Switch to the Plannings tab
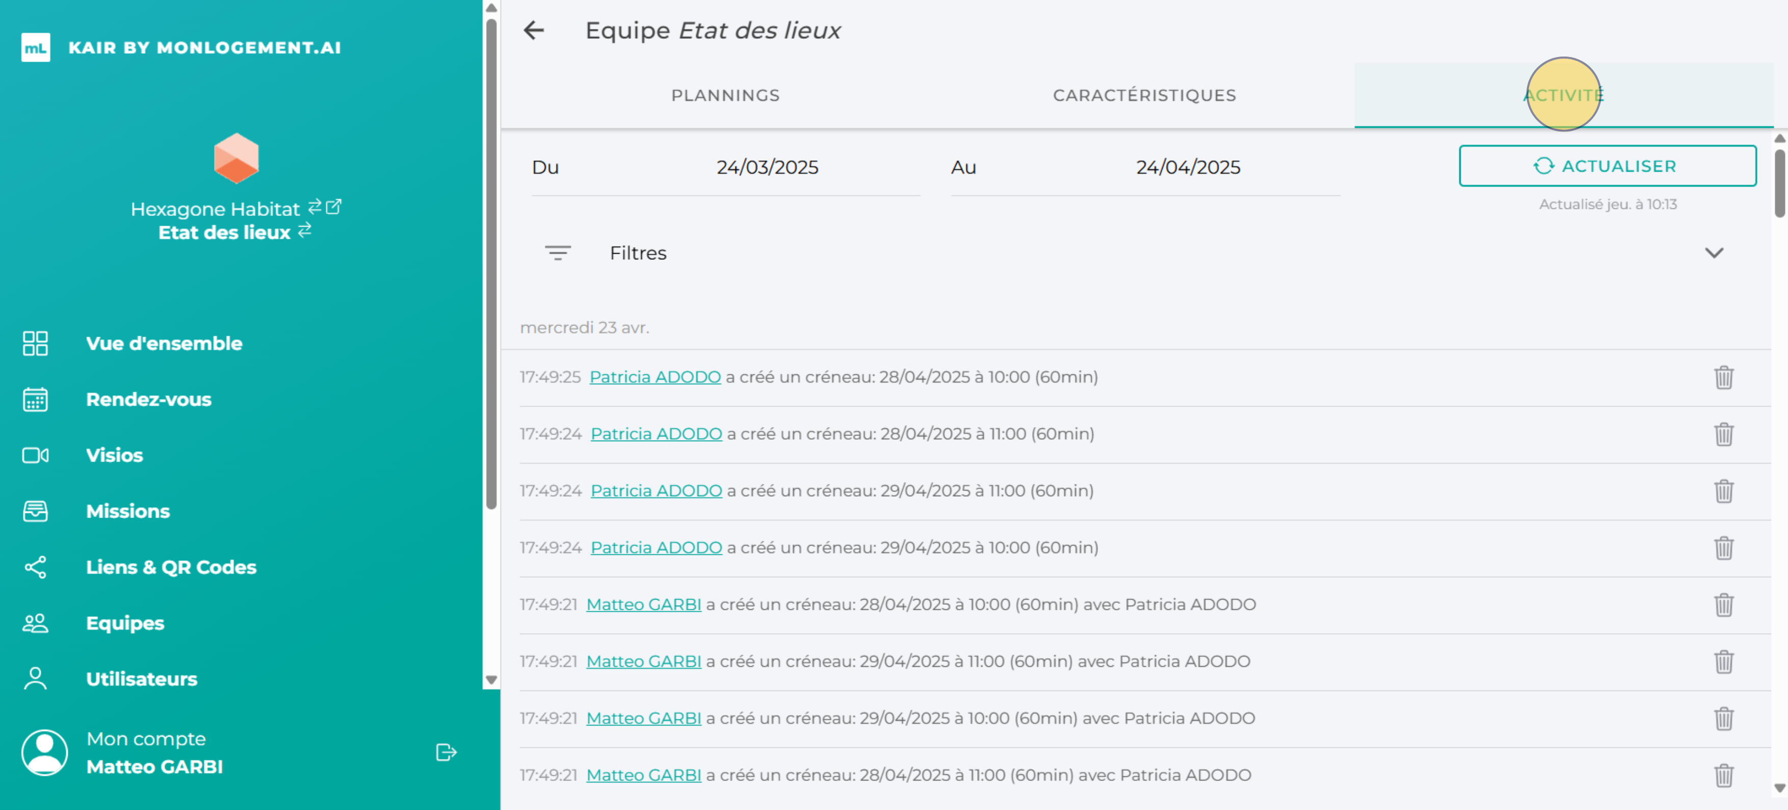This screenshot has height=810, width=1788. pos(725,95)
